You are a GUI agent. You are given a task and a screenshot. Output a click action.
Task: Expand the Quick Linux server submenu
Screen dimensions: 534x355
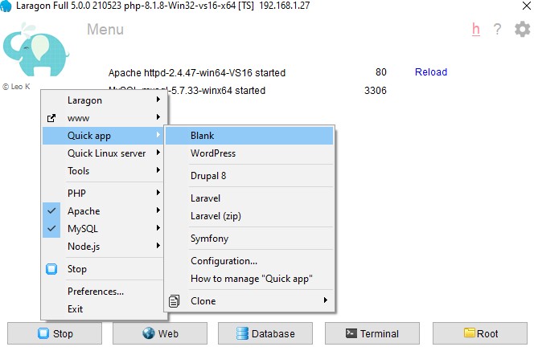coord(106,153)
